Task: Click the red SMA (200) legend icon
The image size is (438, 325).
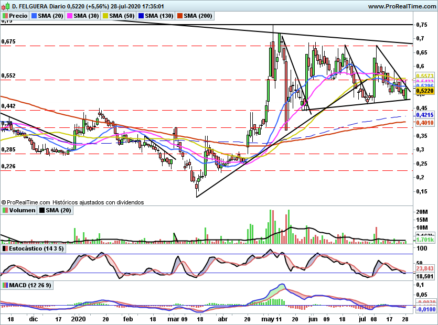Action: pos(179,16)
